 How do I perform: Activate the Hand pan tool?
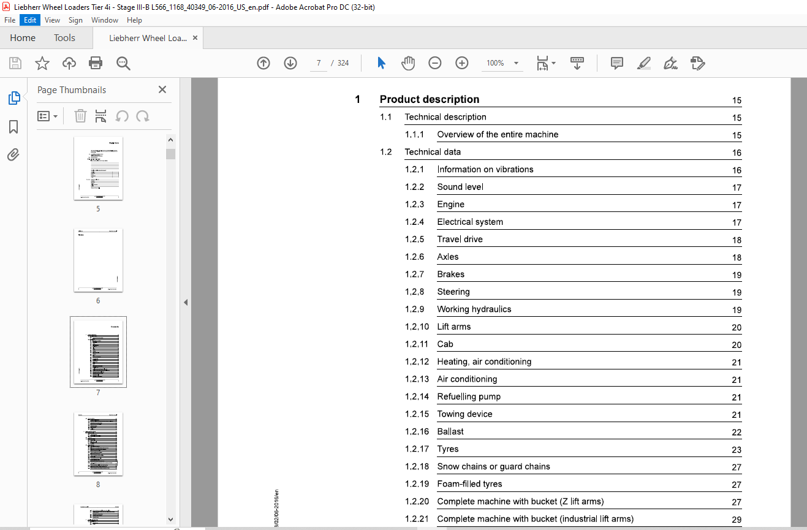[408, 63]
